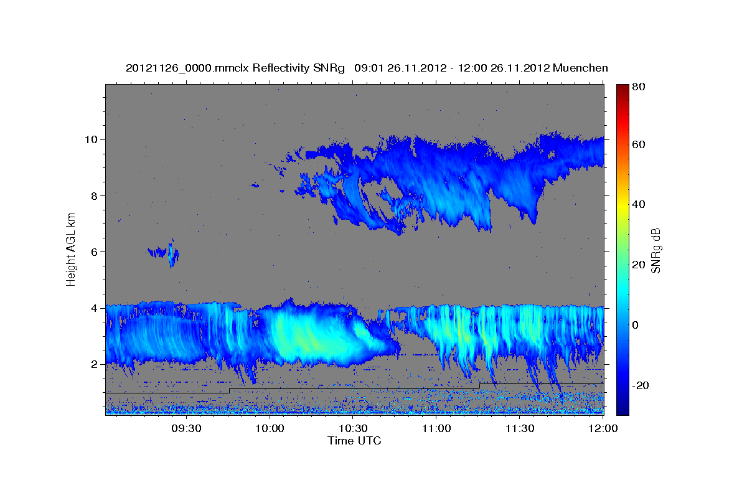Screen dimensions: 747x498
Task: Click the "Time UTC" axis label
Action: pos(354,441)
